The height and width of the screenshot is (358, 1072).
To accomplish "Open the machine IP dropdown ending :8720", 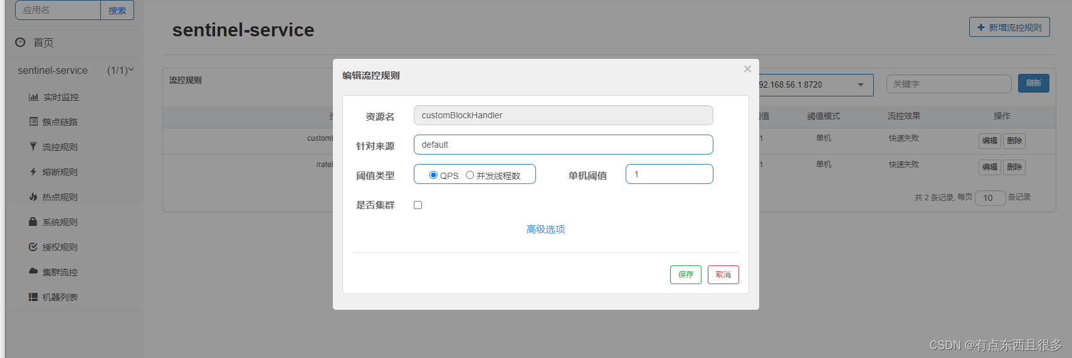I will coord(816,84).
